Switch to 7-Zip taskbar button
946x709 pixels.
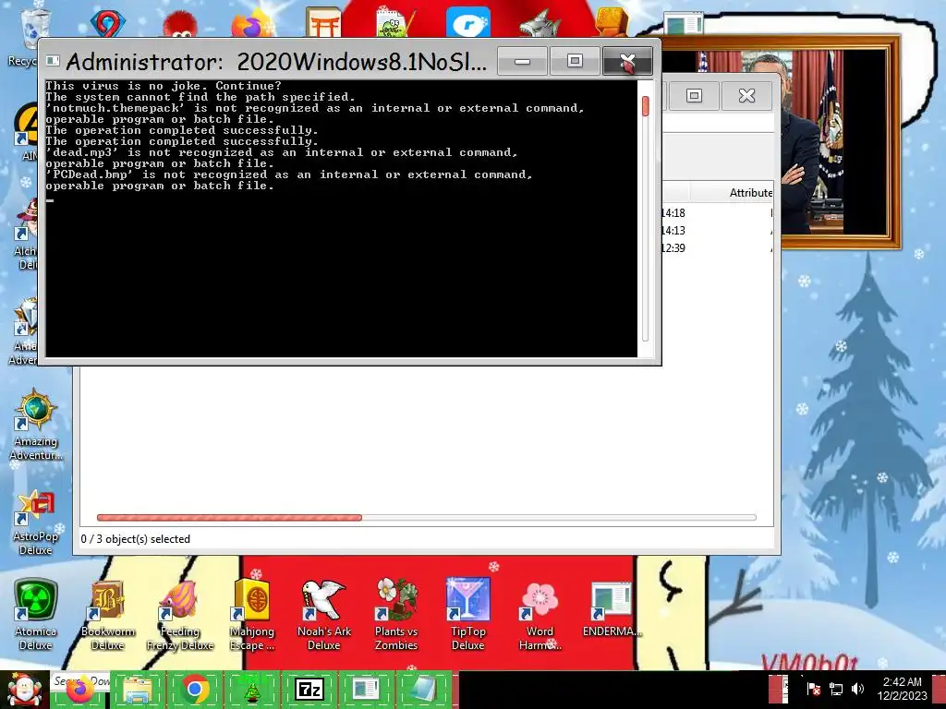309,691
